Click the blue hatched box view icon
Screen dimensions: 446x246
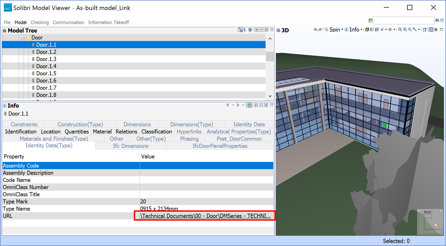click(x=377, y=29)
